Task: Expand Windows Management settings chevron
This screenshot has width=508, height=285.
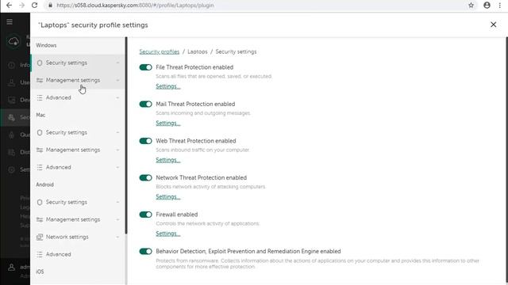Action: pos(117,80)
